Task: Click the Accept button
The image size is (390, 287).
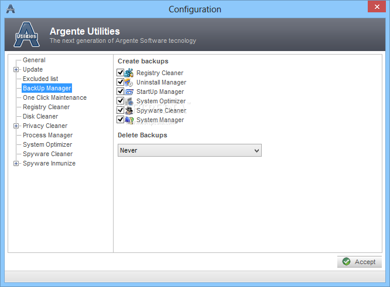Action: [x=360, y=262]
